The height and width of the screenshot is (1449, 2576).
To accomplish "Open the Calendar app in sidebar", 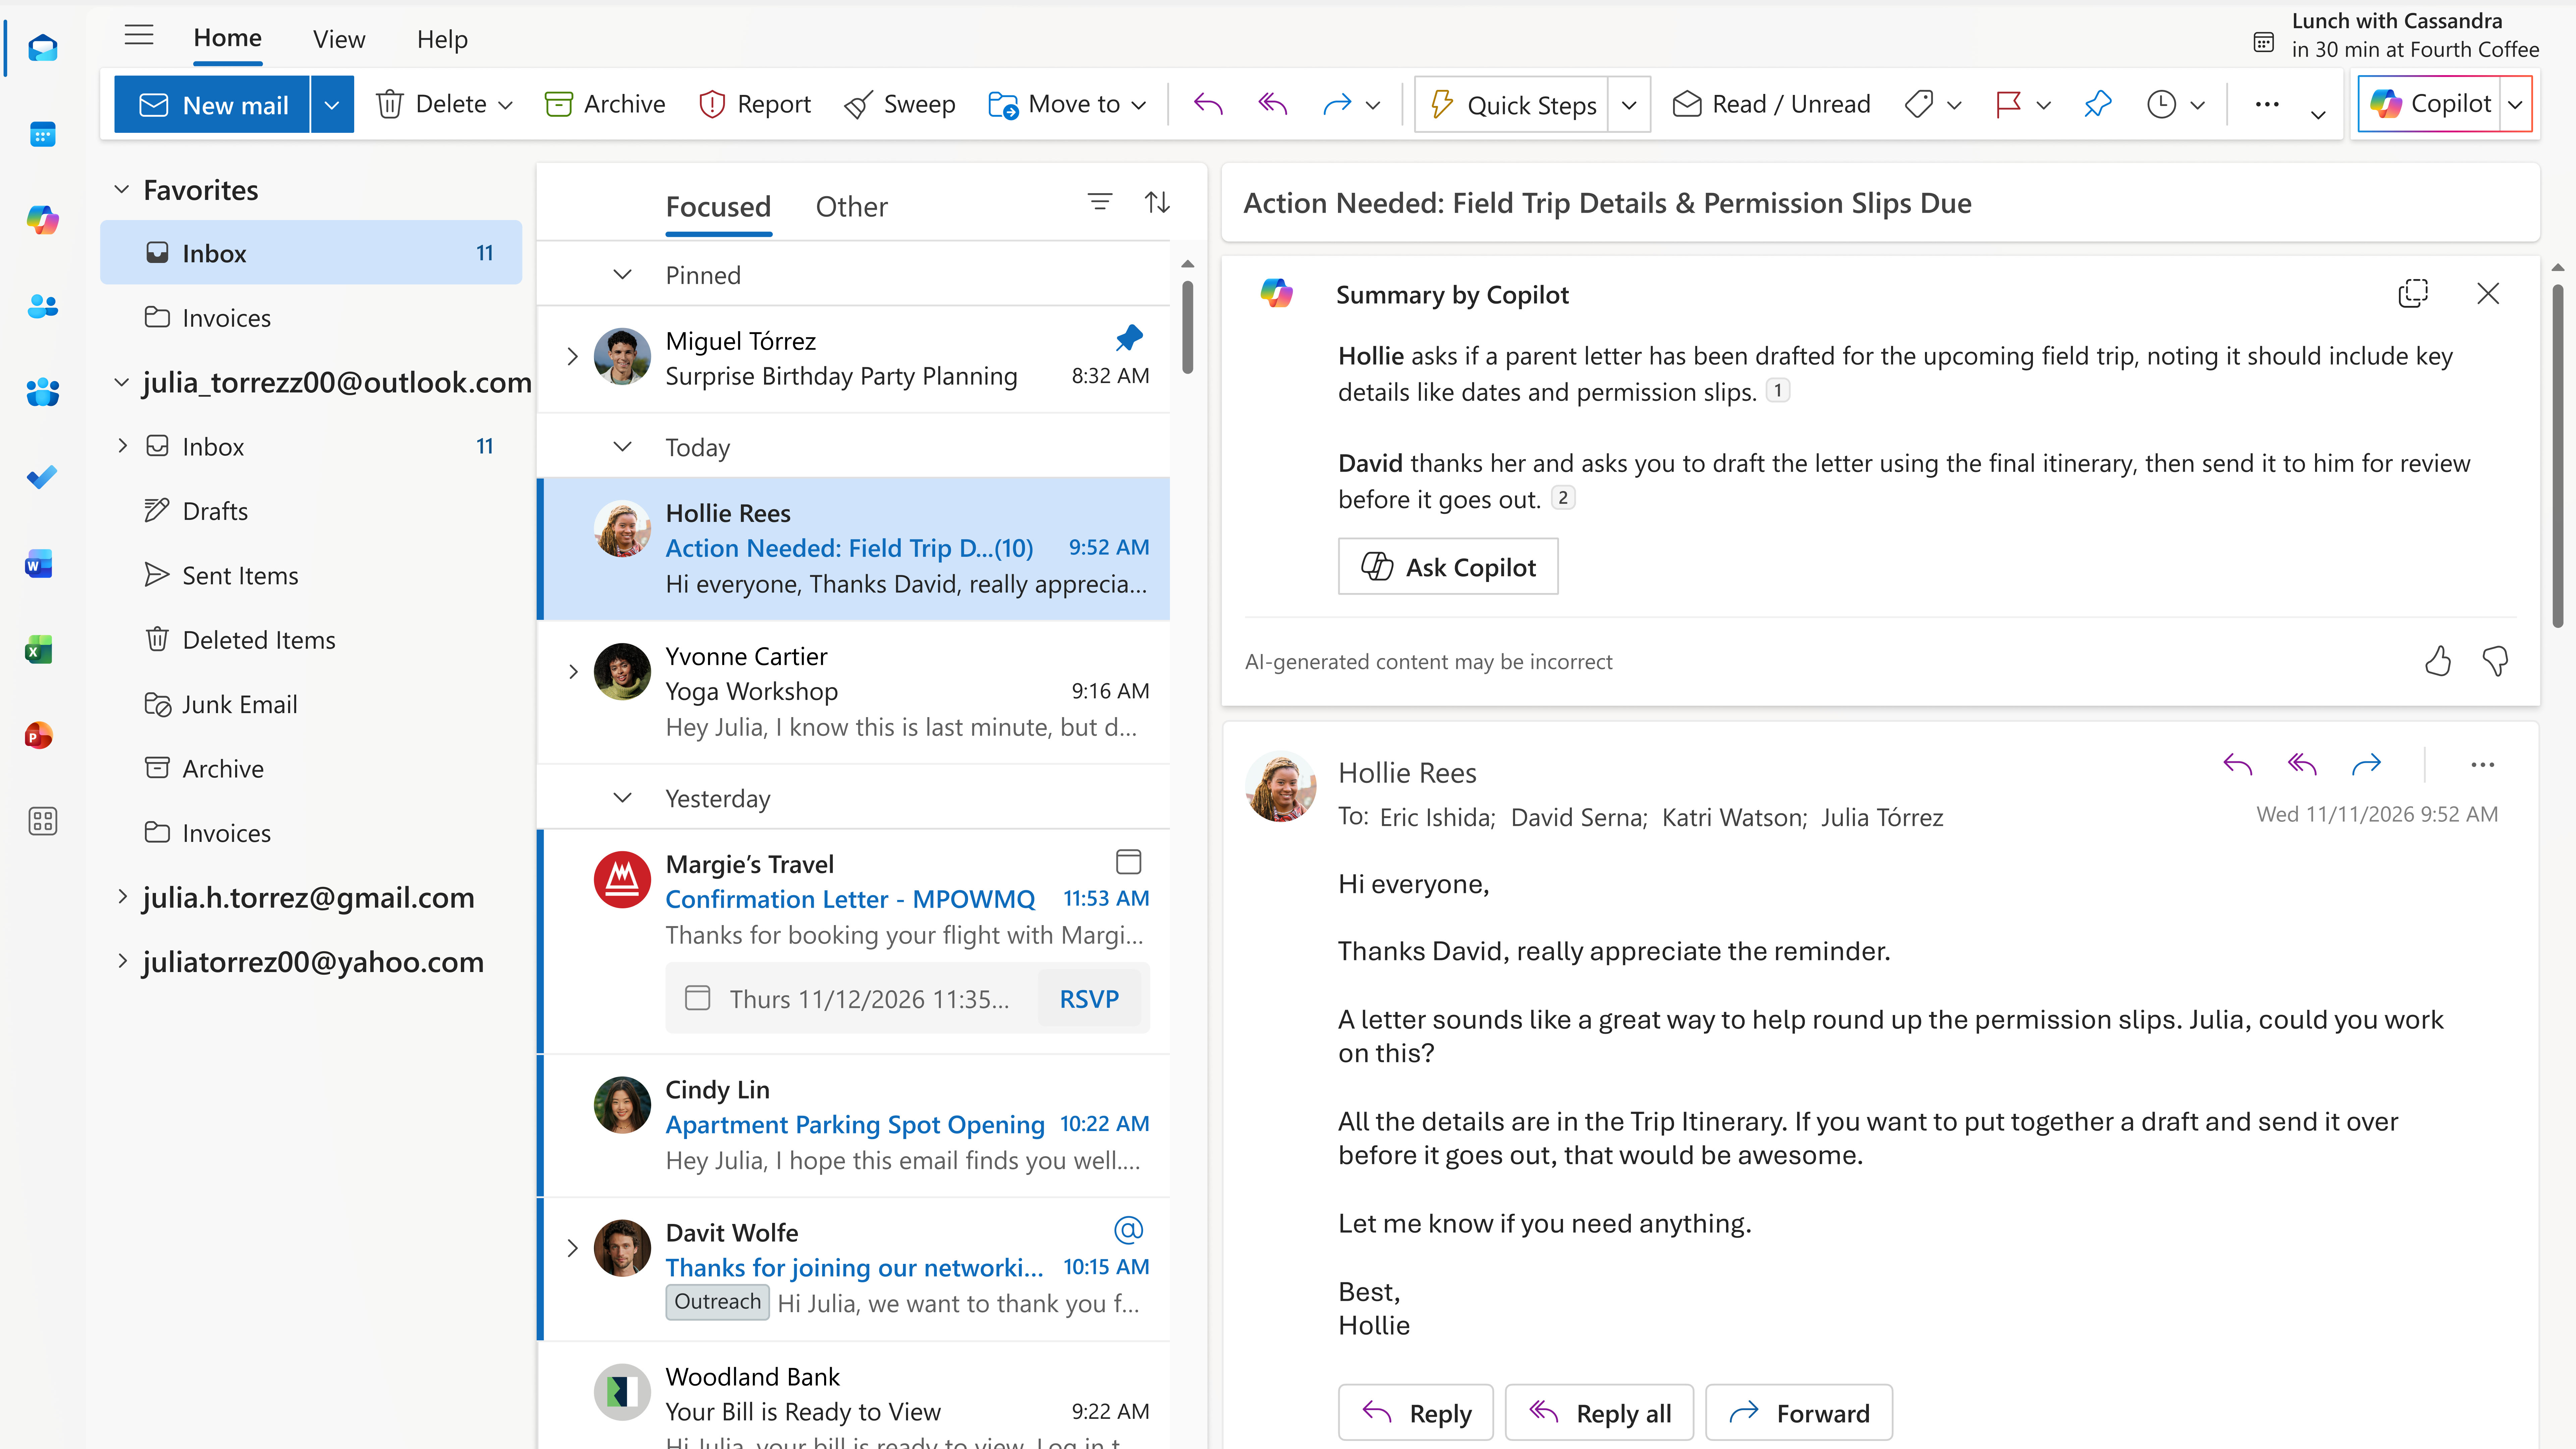I will coord(42,135).
